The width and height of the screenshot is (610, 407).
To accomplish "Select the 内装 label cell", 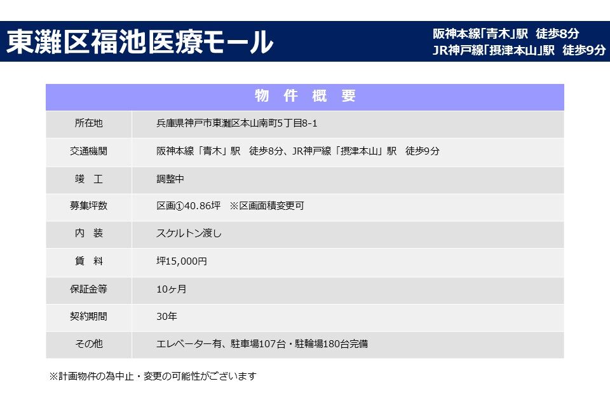I will point(88,233).
